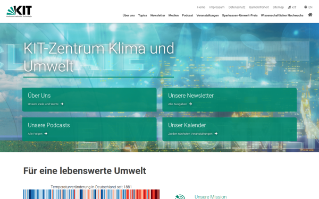
Task: Open the Barrierefreiheit link
Action: (259, 7)
